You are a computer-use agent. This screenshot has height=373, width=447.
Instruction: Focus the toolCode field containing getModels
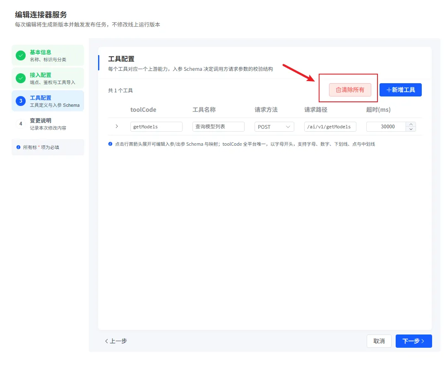click(156, 127)
